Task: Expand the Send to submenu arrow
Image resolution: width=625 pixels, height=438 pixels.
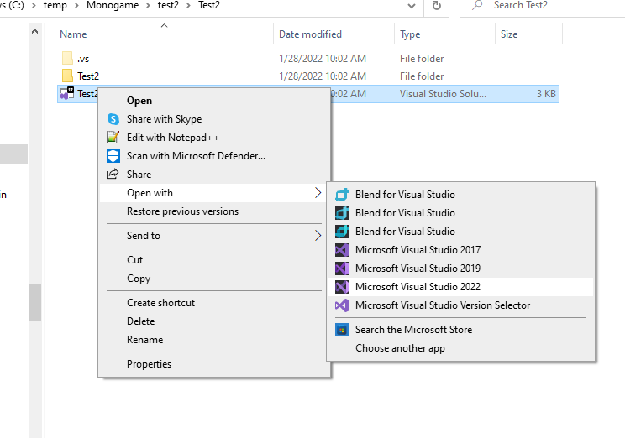Action: point(318,235)
